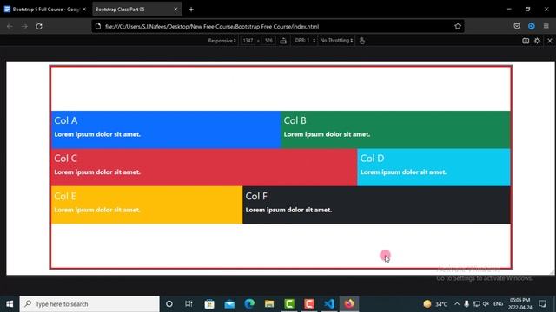Screen dimensions: 556x312
Task: Close the Bootstrap 5 Full Course tab
Action: click(84, 10)
